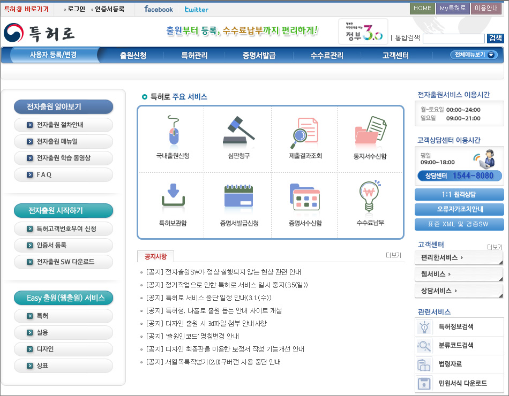Image resolution: width=509 pixels, height=396 pixels.
Task: Open the 심판청구 gavel icon
Action: pyautogui.click(x=238, y=130)
